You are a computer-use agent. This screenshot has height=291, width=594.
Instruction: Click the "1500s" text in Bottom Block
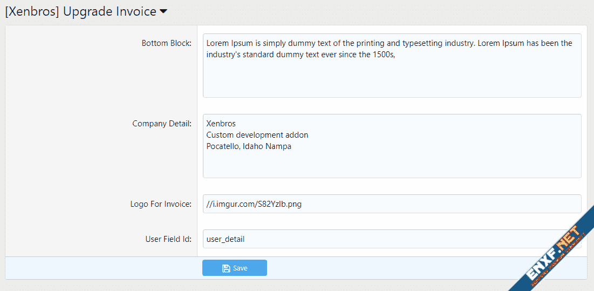click(x=384, y=55)
